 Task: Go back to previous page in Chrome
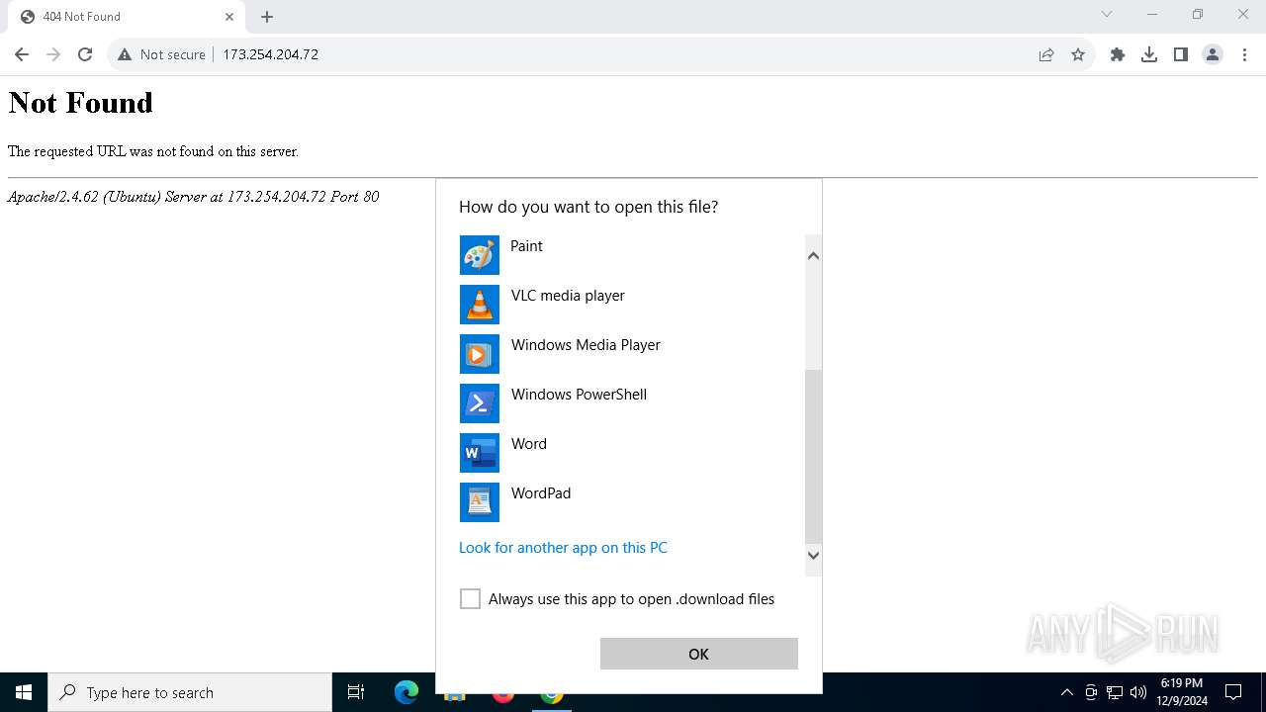22,54
